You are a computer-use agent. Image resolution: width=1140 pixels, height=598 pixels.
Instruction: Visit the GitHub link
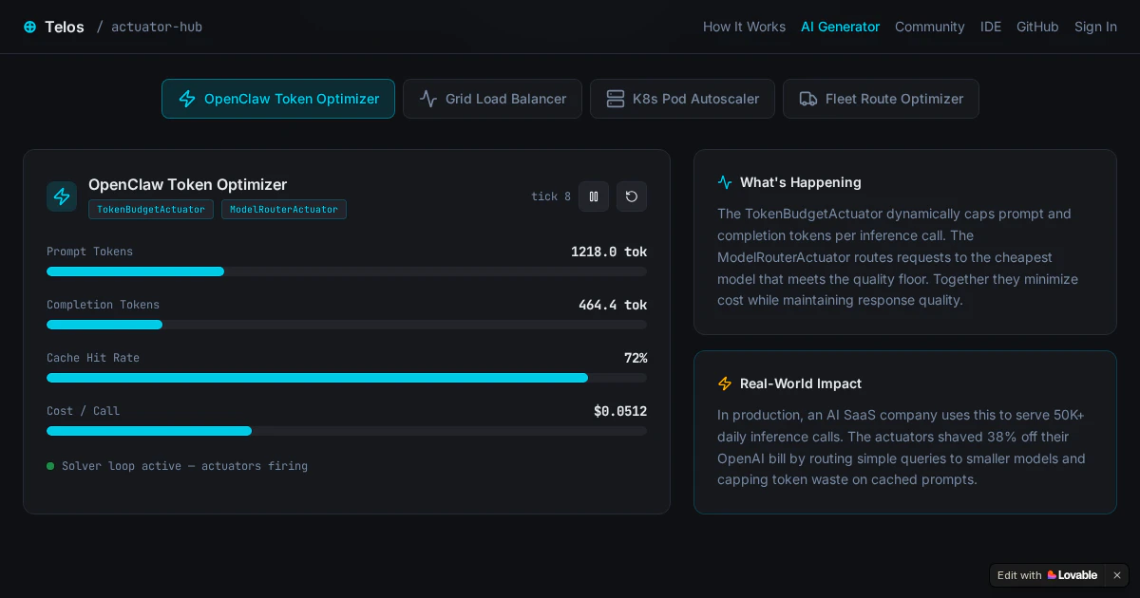coord(1037,27)
